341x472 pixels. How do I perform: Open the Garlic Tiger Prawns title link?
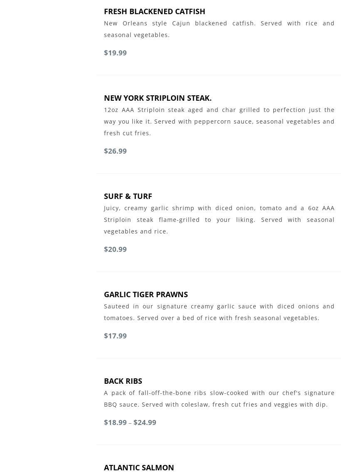tap(146, 294)
